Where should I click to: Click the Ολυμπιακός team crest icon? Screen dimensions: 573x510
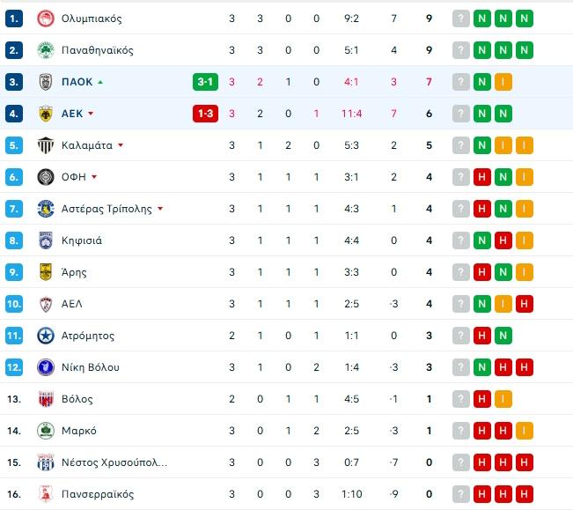[x=46, y=18]
